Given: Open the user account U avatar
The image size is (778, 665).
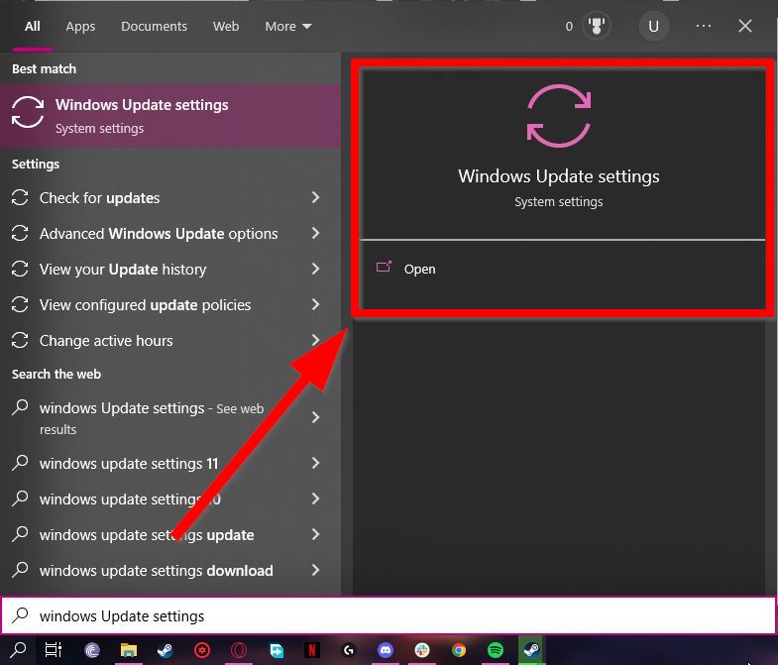Looking at the screenshot, I should pos(653,26).
